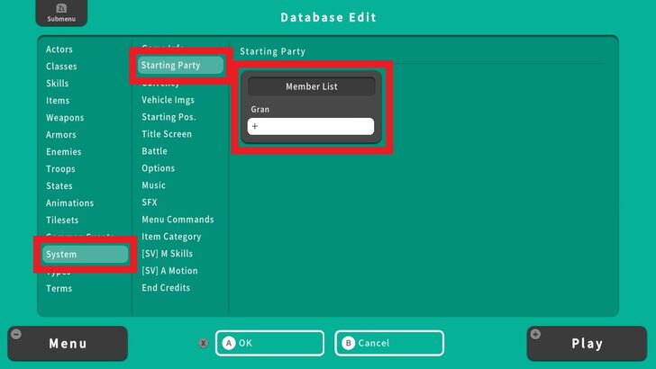Confirm with the A OK button
The image size is (656, 369).
click(x=269, y=343)
